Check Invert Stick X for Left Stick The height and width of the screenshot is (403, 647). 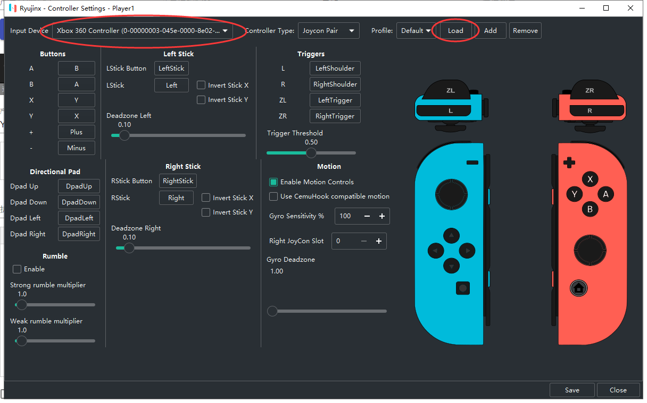[201, 85]
